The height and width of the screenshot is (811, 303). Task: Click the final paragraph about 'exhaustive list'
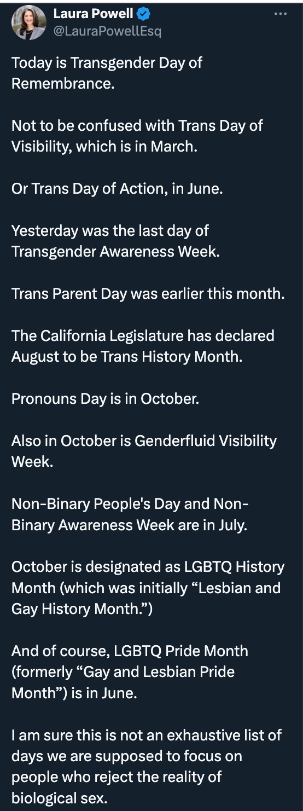pos(147,766)
